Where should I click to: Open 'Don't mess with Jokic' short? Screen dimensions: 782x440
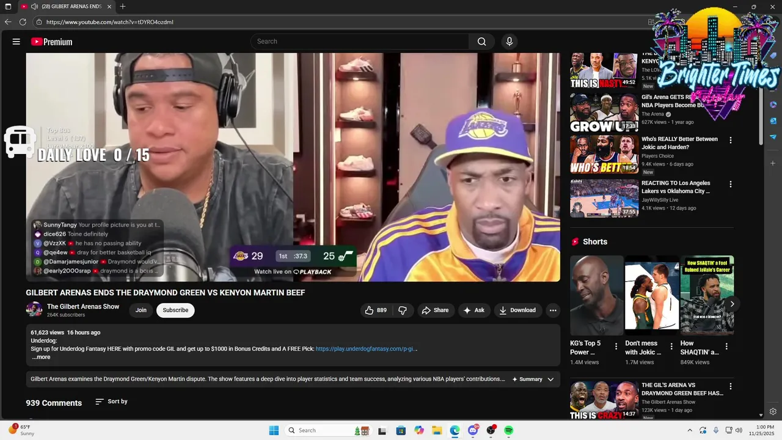(x=651, y=295)
